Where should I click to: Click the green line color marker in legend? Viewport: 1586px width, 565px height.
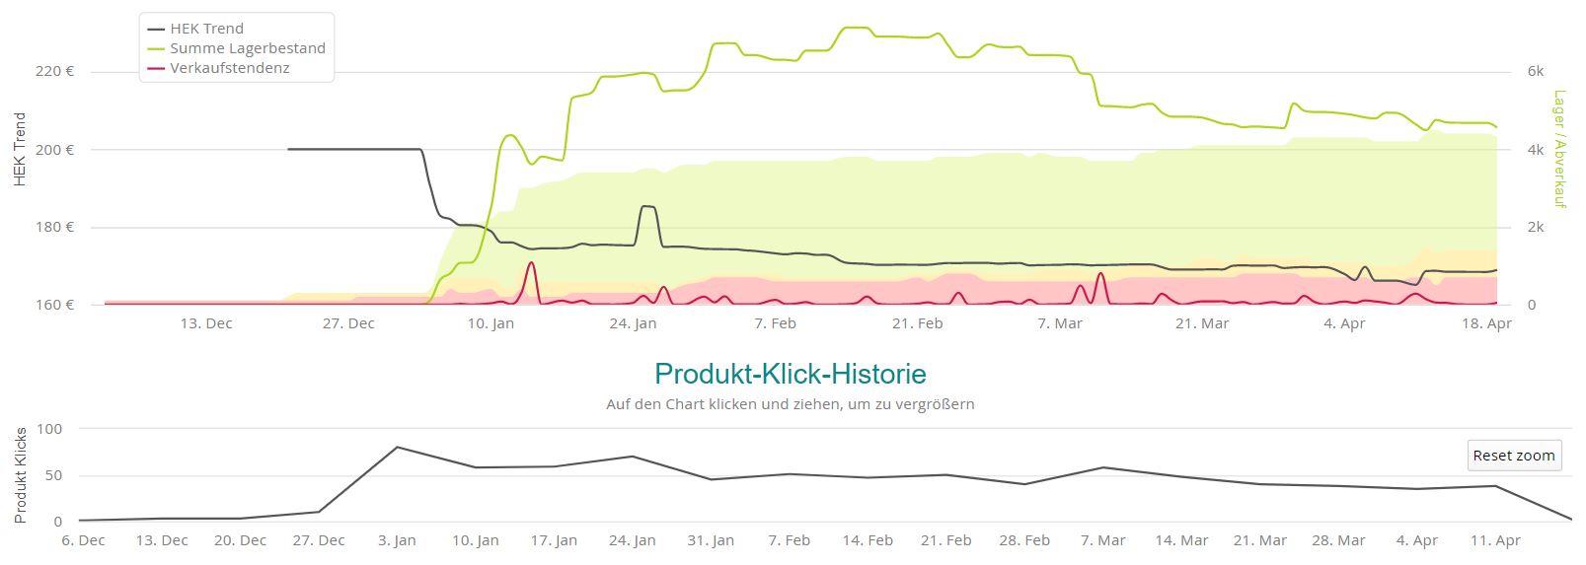[x=156, y=48]
